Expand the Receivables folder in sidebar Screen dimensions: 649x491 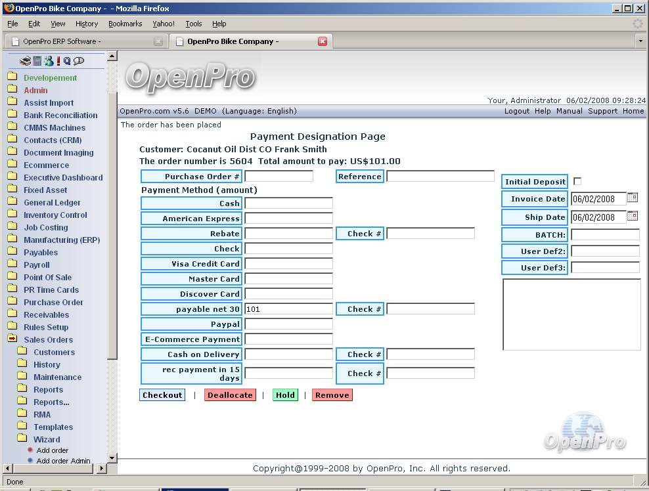(12, 314)
